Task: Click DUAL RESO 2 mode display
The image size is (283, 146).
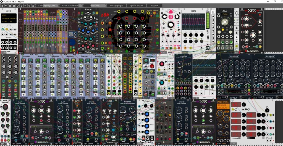Action: 203,126
